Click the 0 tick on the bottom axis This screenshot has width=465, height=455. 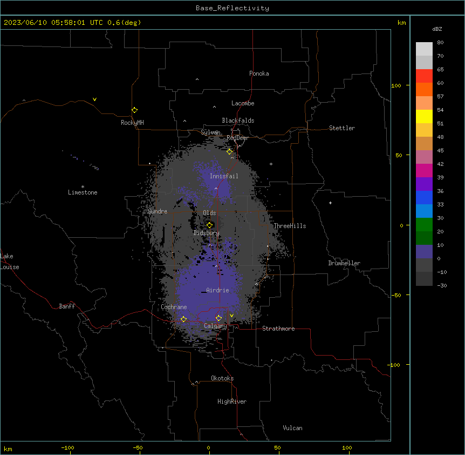pos(208,447)
